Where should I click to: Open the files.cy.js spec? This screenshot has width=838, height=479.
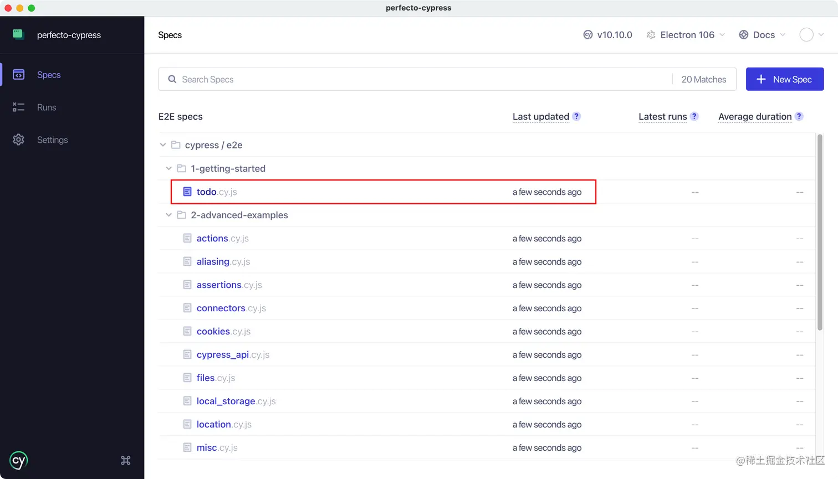(x=216, y=378)
